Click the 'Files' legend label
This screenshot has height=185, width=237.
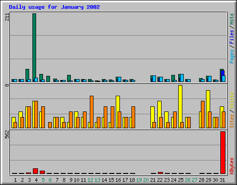tap(231, 37)
